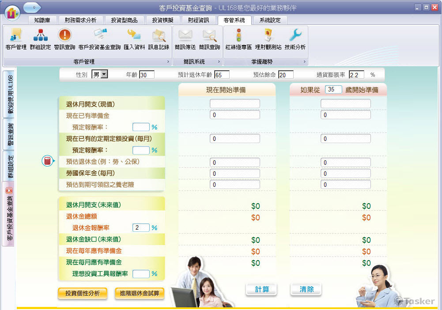Screen dimensions: 442x310
Task: Launch 客戶投資基金查詢 tool
Action: [101, 39]
